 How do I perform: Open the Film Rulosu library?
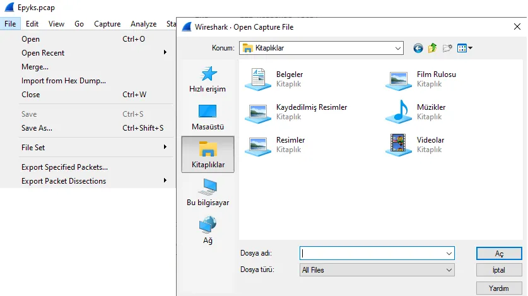click(x=421, y=79)
